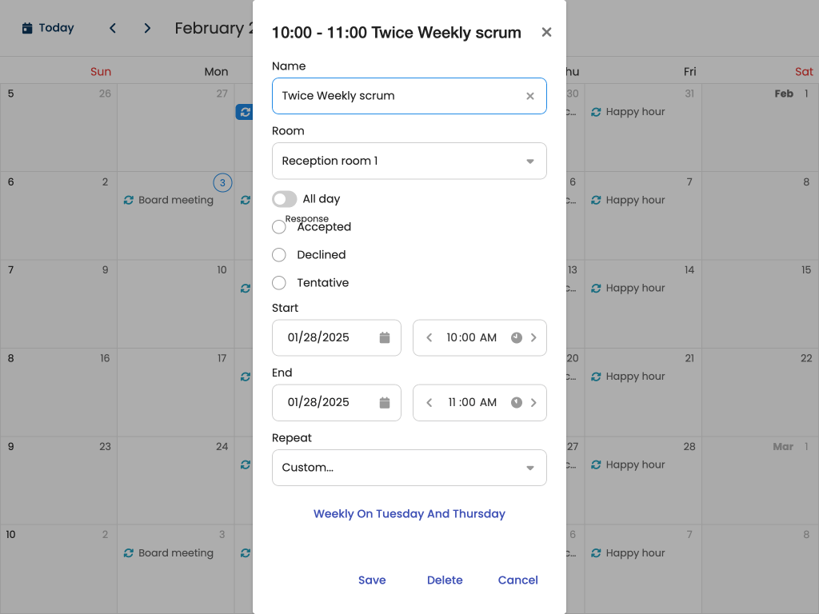Increase Start time with right arrow
This screenshot has height=614, width=819.
coord(533,338)
